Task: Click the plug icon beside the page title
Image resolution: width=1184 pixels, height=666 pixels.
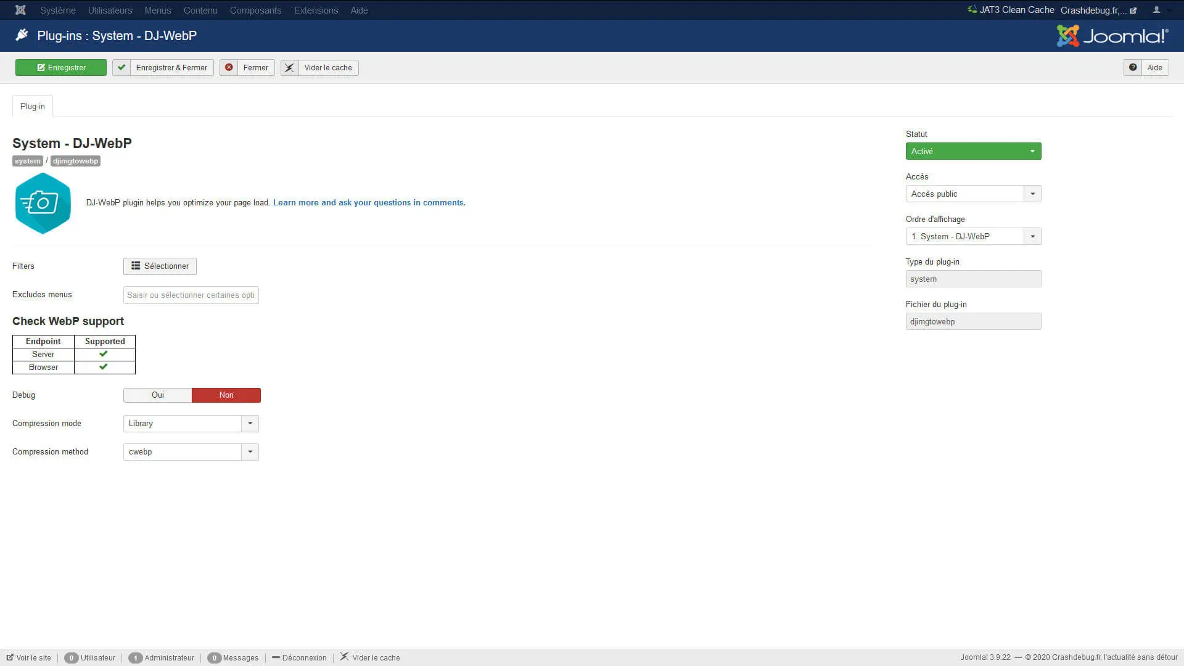Action: point(22,35)
